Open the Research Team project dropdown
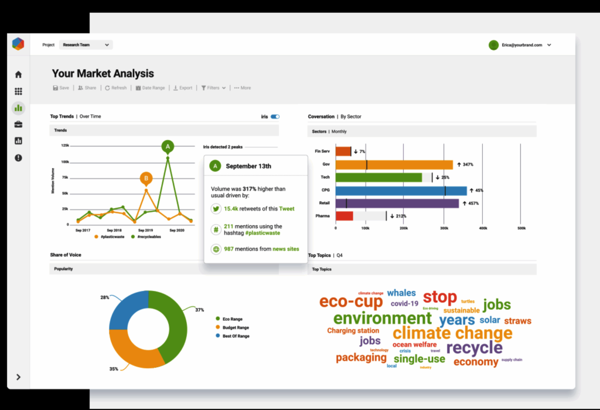 tap(86, 45)
